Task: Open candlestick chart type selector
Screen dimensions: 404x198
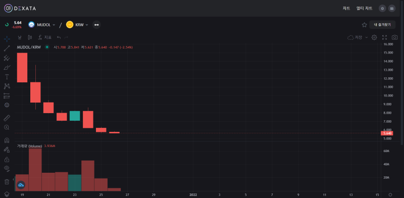Action: pyautogui.click(x=30, y=38)
